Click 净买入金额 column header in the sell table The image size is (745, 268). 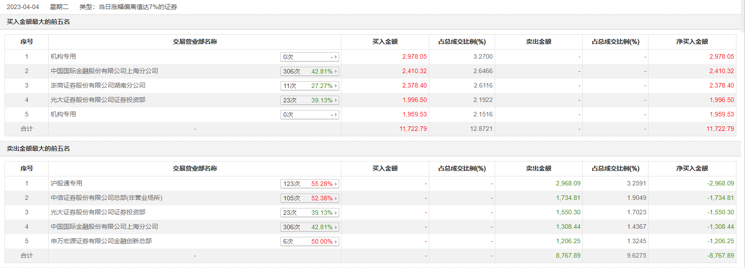tap(692, 168)
